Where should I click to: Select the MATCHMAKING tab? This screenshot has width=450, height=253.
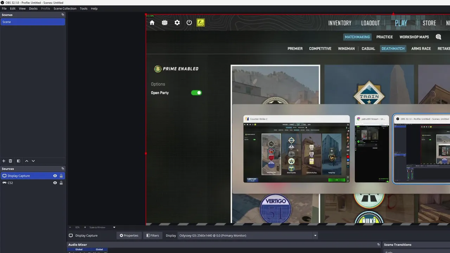(357, 37)
